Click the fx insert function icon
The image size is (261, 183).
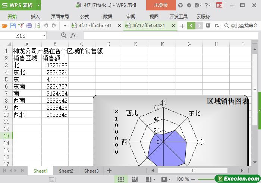(73, 35)
